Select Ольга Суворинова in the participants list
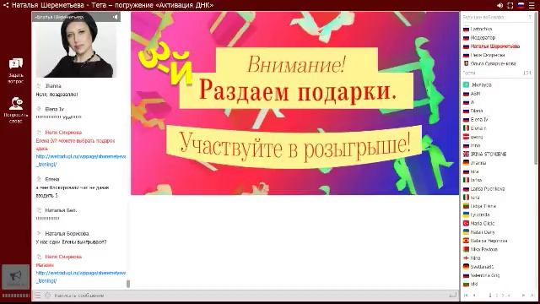Viewport: 540px width, 304px height. (x=493, y=63)
